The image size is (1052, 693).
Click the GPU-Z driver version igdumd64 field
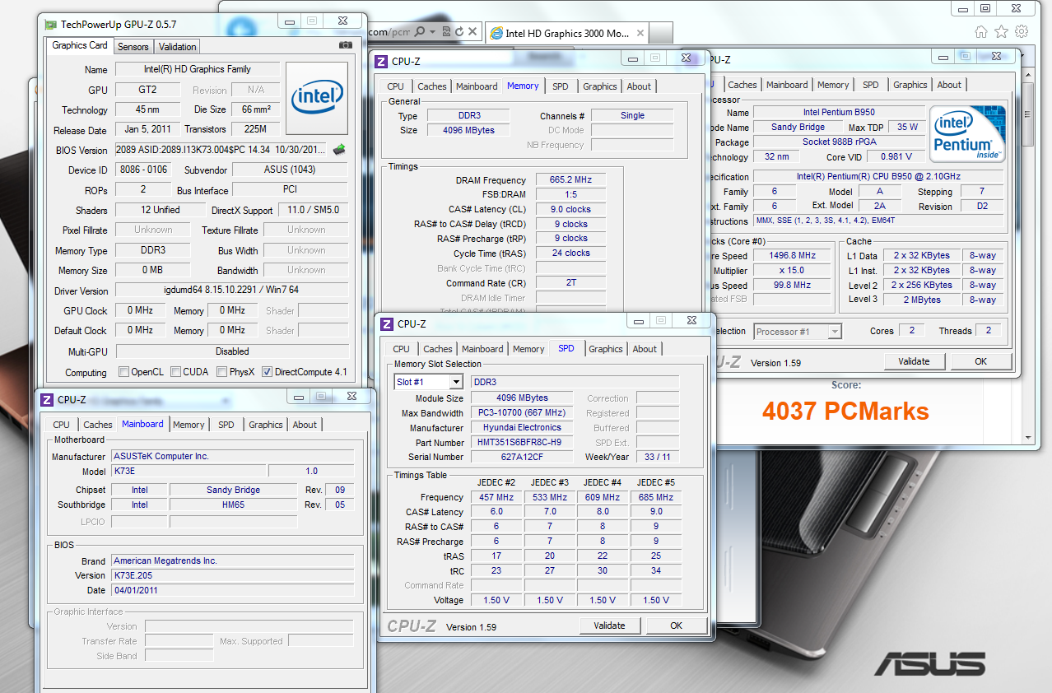(231, 291)
